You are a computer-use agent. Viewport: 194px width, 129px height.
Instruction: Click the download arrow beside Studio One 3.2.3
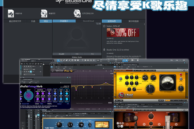[104, 50]
